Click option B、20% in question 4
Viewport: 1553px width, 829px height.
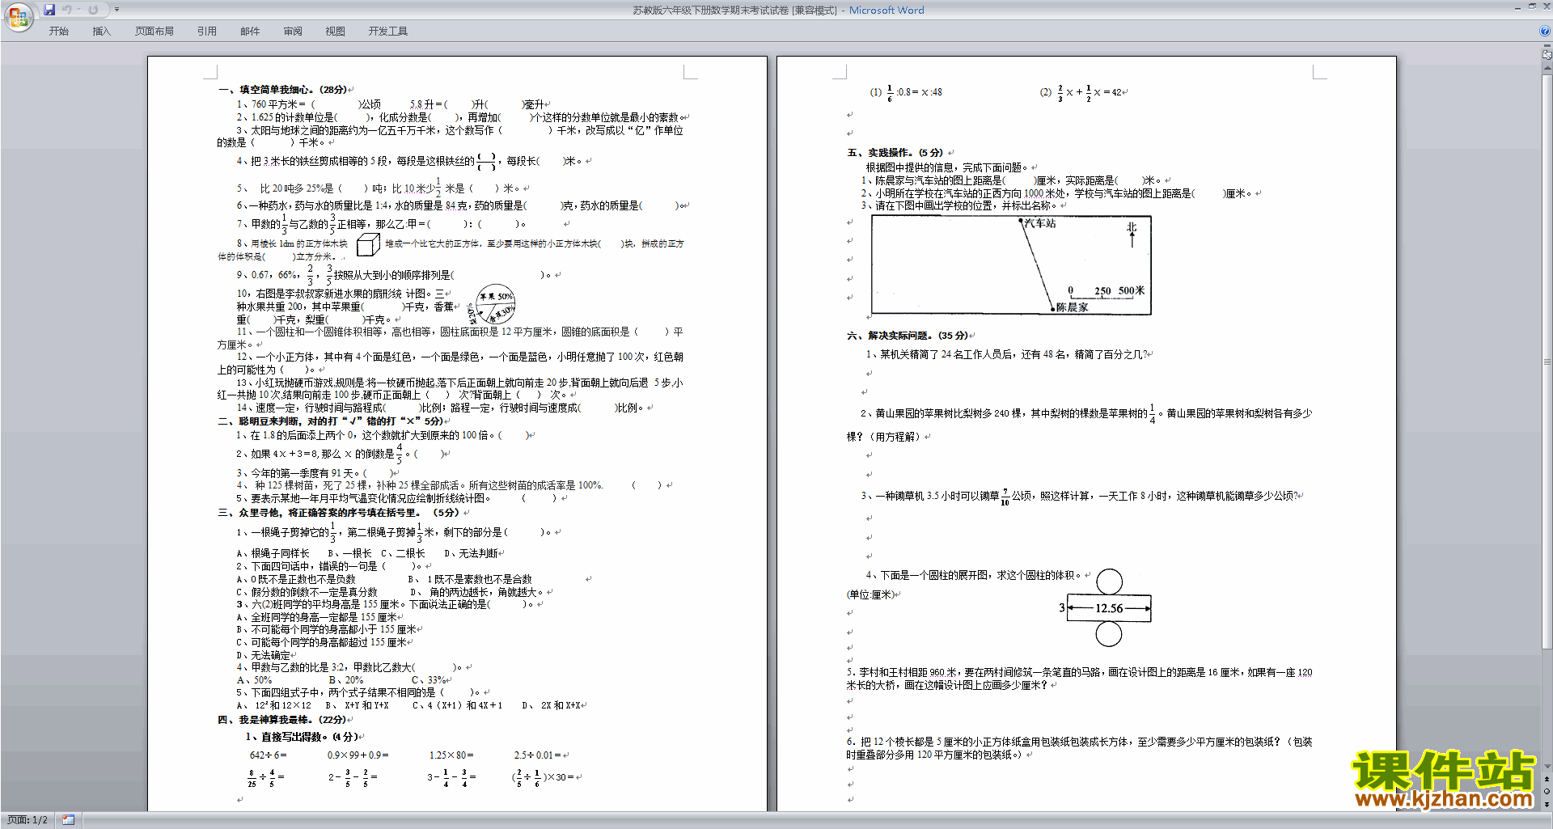(x=346, y=680)
